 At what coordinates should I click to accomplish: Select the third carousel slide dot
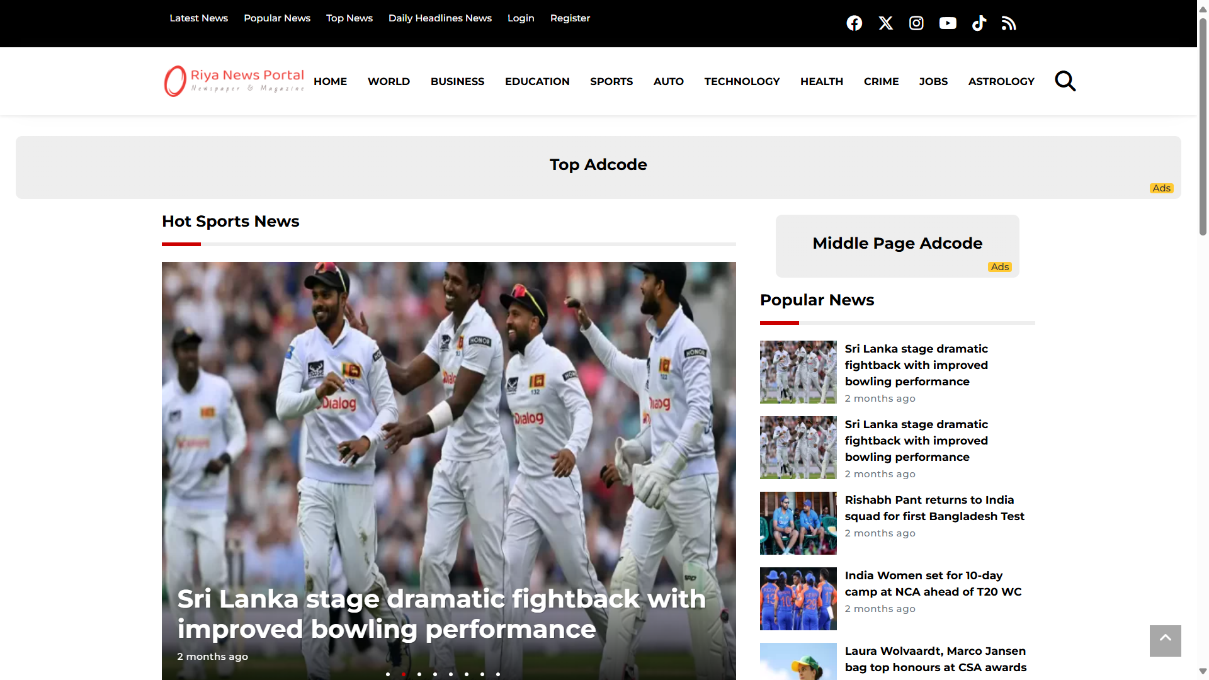click(x=419, y=674)
